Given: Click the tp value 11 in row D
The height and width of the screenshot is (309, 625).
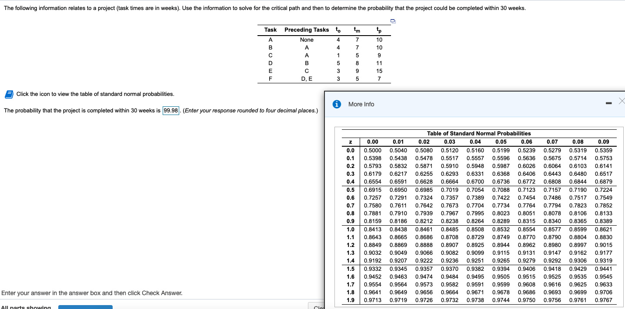Looking at the screenshot, I should (x=379, y=63).
